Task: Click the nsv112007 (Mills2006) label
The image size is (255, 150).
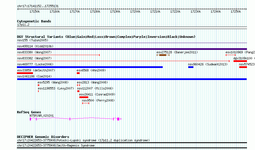Action: coord(95,88)
